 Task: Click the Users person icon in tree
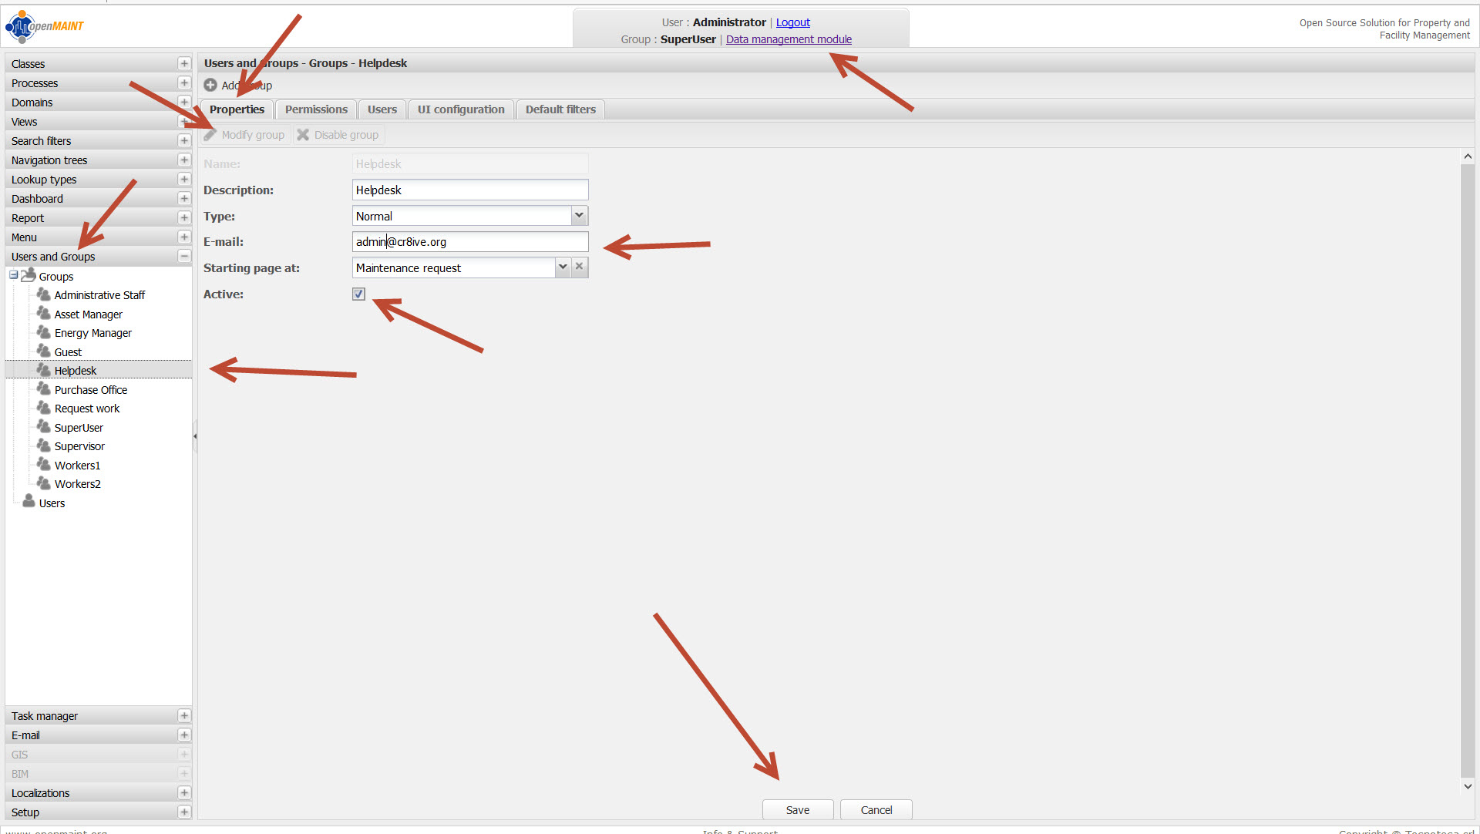tap(29, 503)
